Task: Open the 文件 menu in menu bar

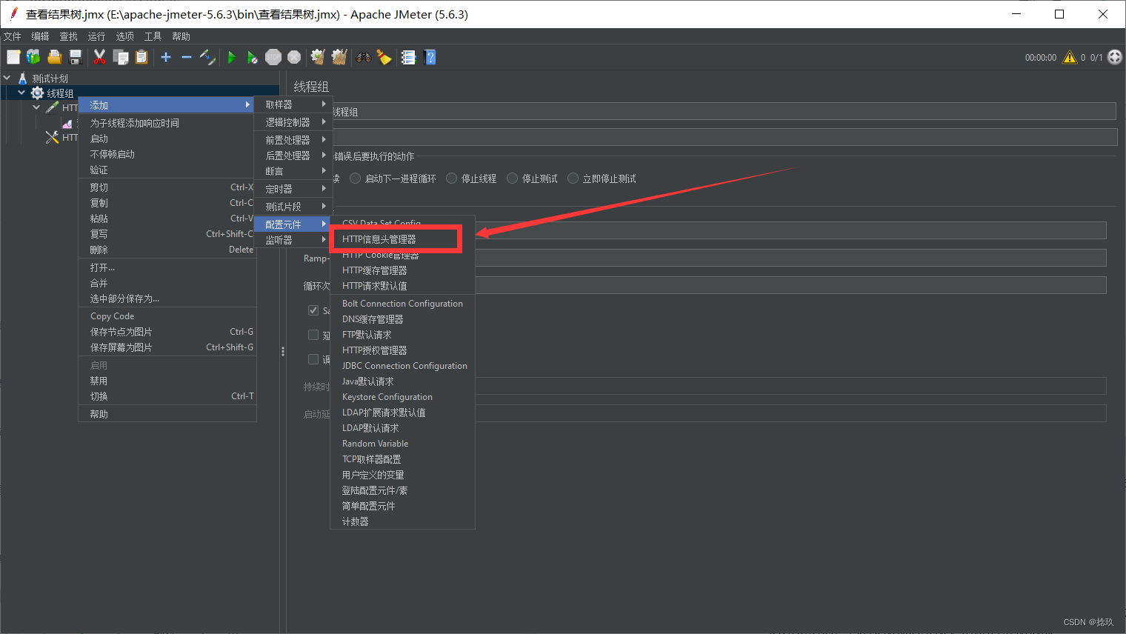Action: pyautogui.click(x=13, y=36)
